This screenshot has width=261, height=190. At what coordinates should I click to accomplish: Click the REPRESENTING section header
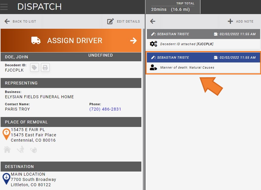71,83
